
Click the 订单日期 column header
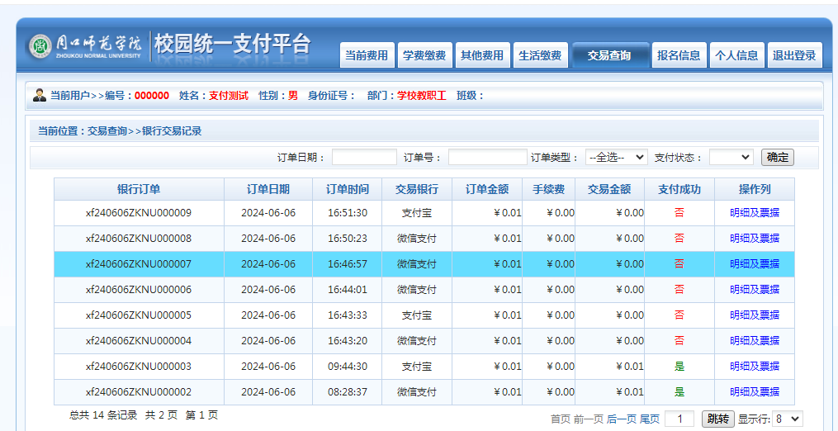click(268, 189)
